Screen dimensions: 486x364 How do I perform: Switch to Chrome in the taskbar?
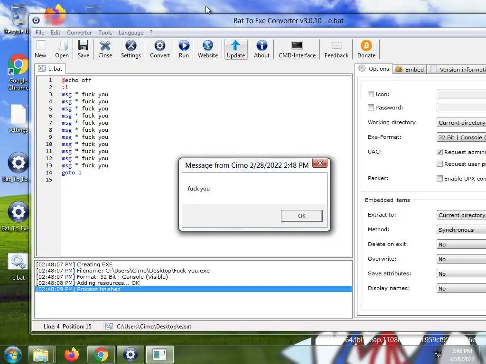(101, 355)
